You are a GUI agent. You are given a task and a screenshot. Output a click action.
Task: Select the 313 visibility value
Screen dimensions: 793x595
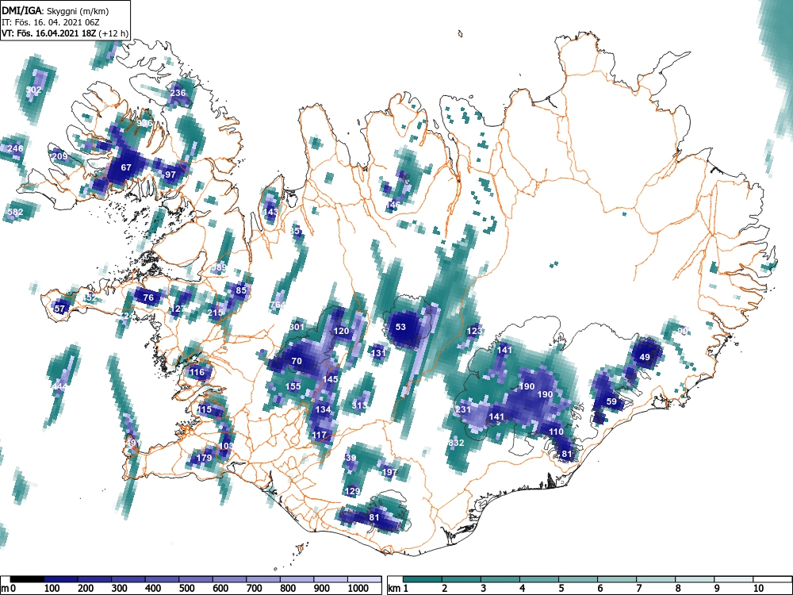359,405
